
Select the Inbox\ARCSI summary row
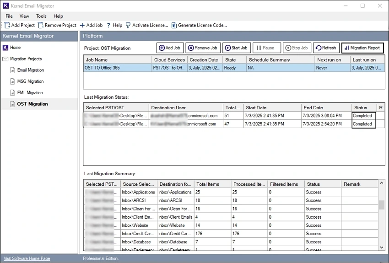click(231, 200)
